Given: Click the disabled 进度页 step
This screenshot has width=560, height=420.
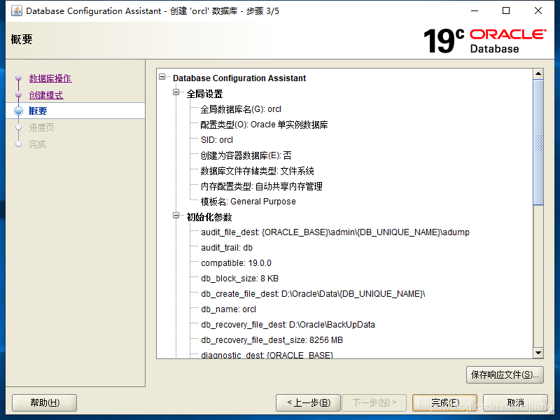Looking at the screenshot, I should pyautogui.click(x=41, y=127).
